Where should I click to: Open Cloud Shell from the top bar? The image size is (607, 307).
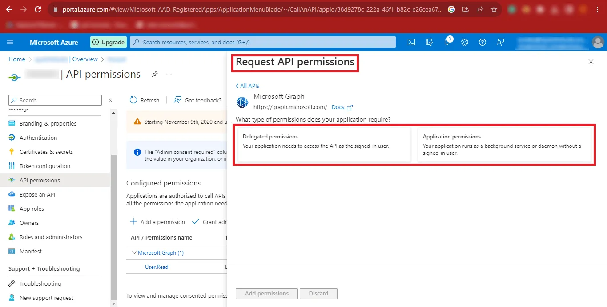[x=411, y=42]
